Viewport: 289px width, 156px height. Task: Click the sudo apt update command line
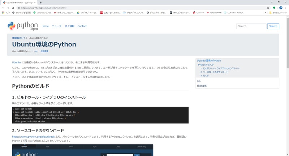(x=22, y=109)
